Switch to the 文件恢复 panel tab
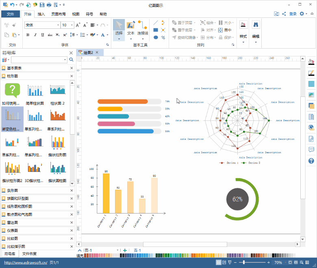This screenshot has width=317, height=268. point(29,254)
